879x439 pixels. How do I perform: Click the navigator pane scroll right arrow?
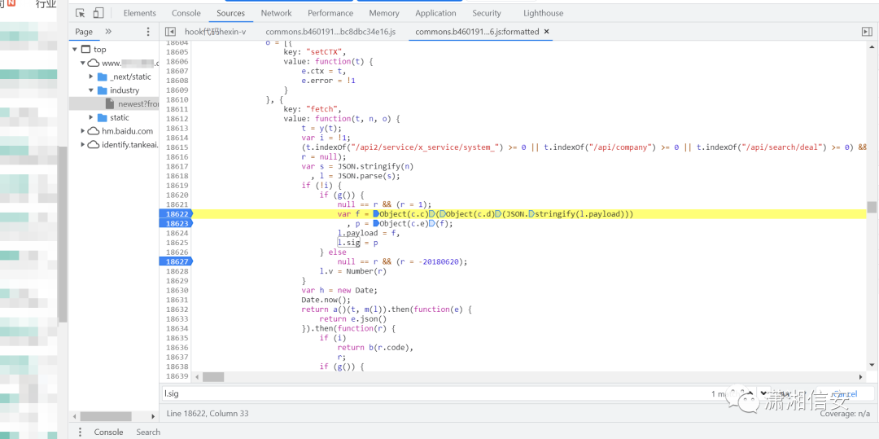153,416
